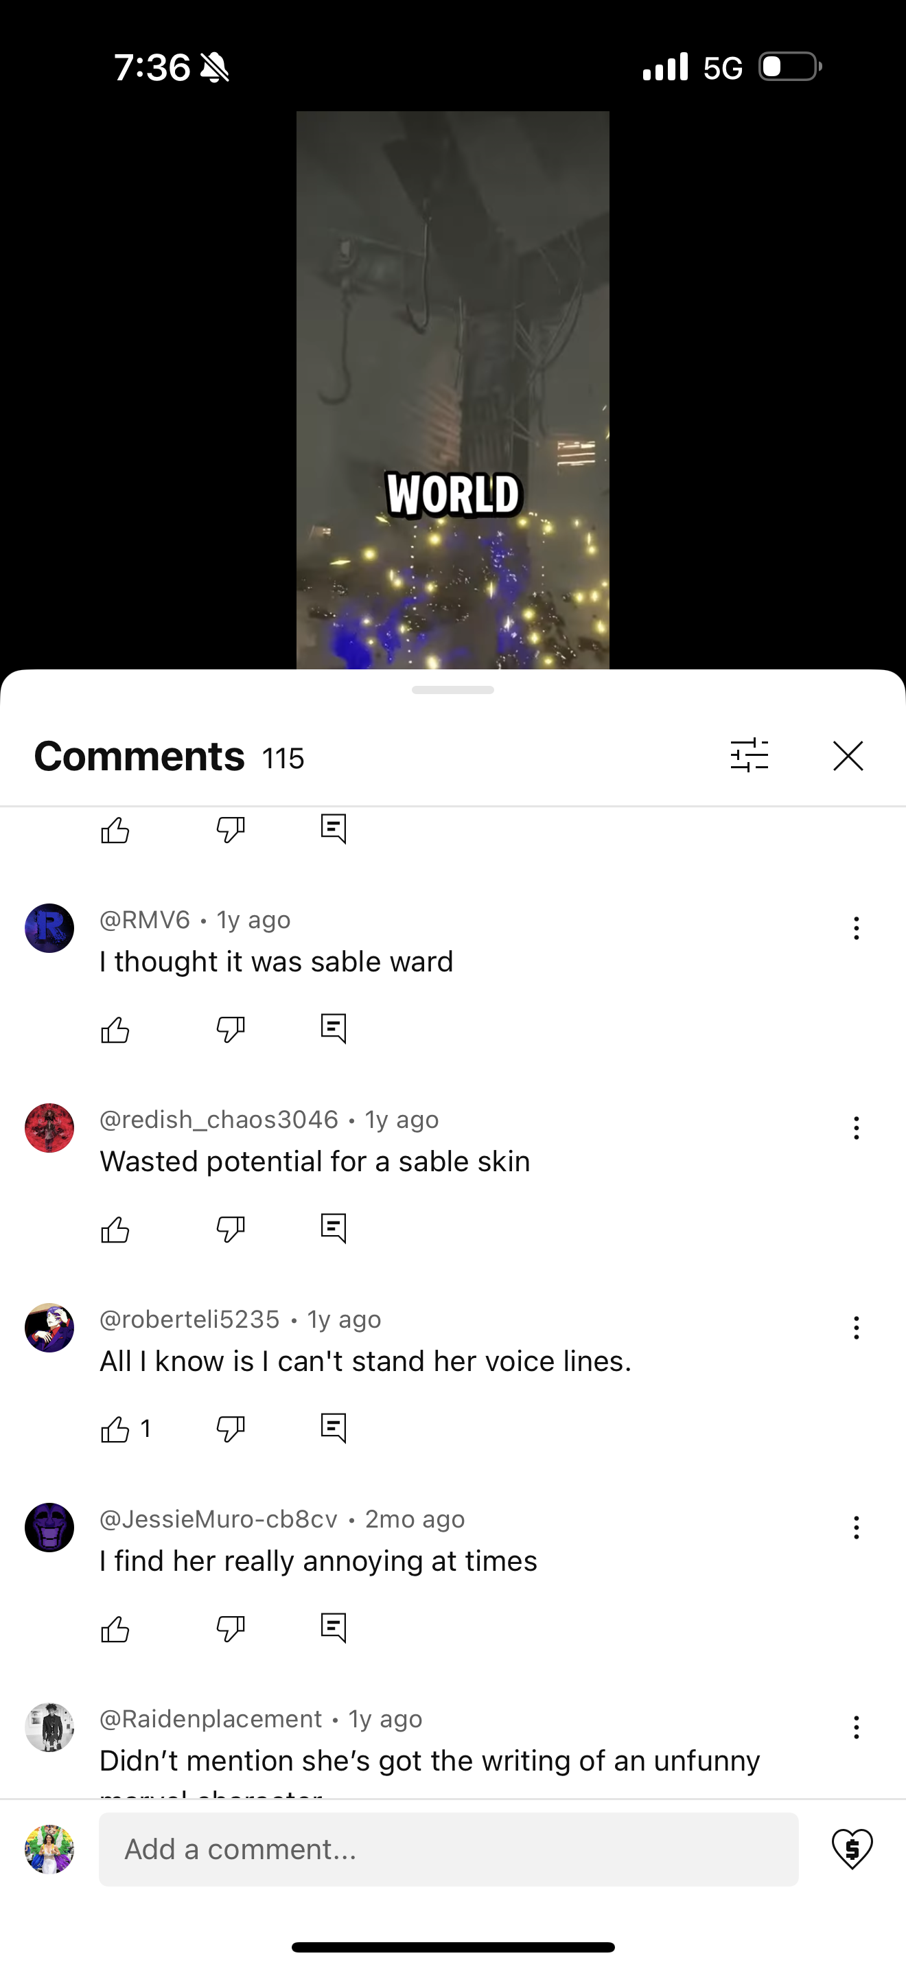Image resolution: width=906 pixels, height=1969 pixels.
Task: Reply to @JessieMuro-cb8cv's comment
Action: pyautogui.click(x=334, y=1628)
